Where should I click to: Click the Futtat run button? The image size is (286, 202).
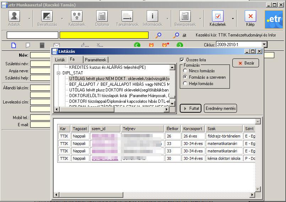tap(190, 108)
